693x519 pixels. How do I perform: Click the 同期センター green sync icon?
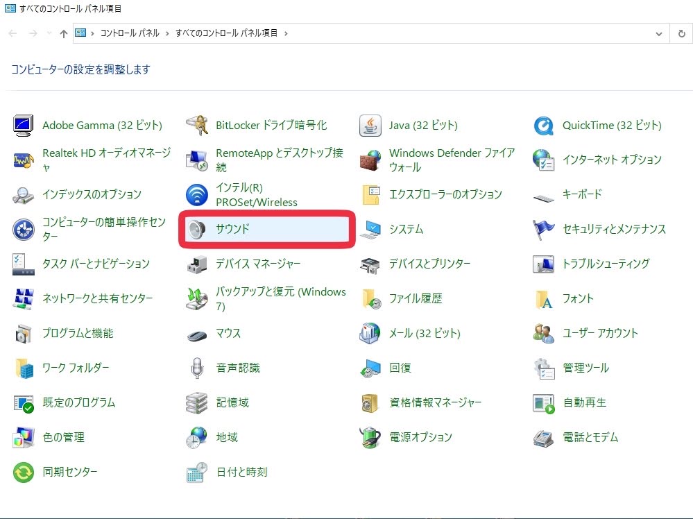click(x=24, y=472)
